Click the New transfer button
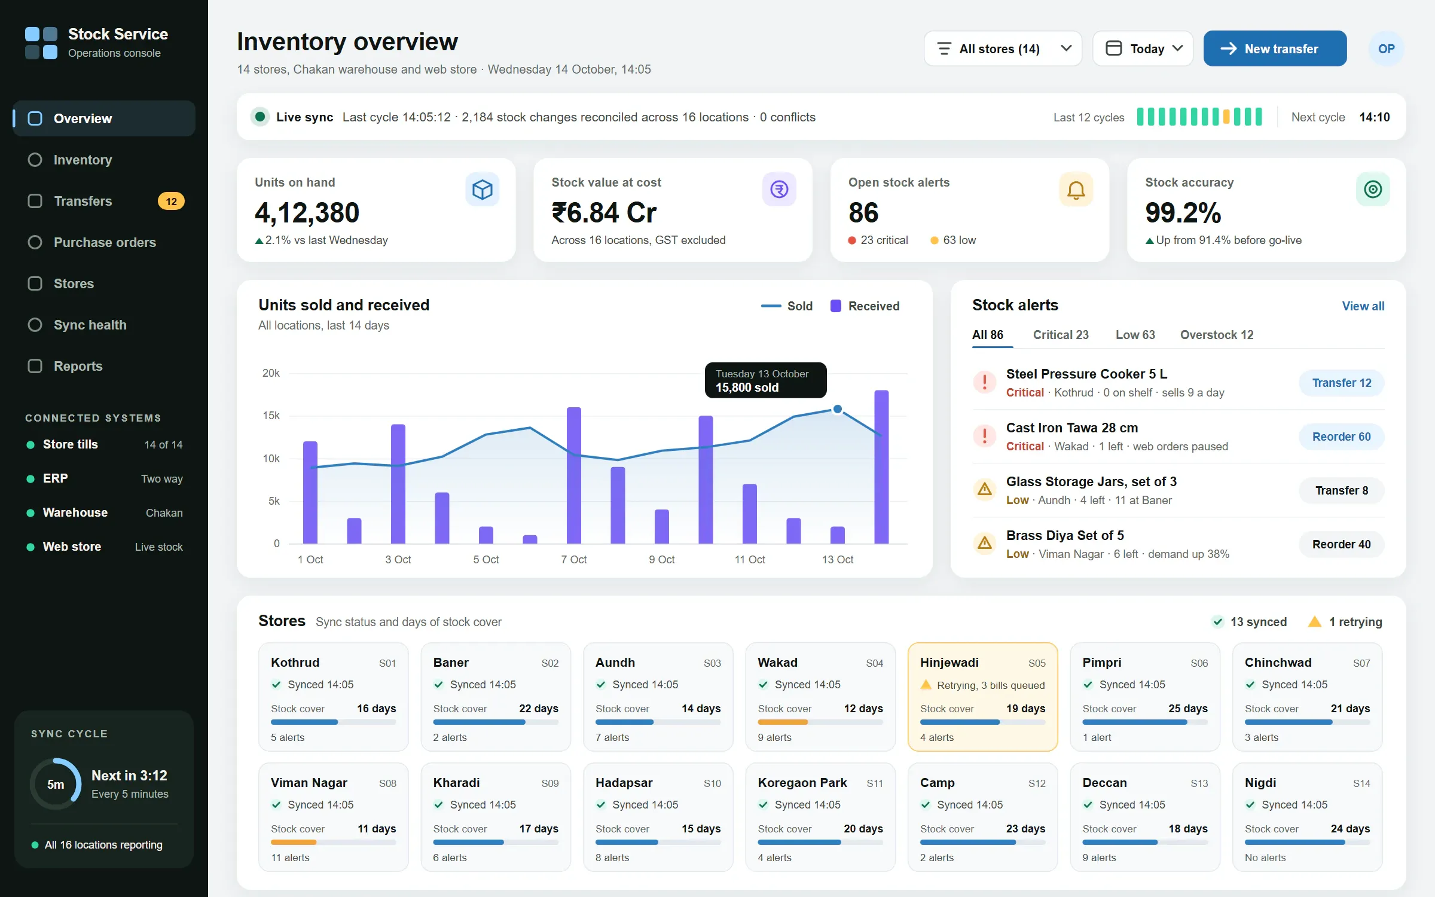1435x897 pixels. tap(1275, 48)
